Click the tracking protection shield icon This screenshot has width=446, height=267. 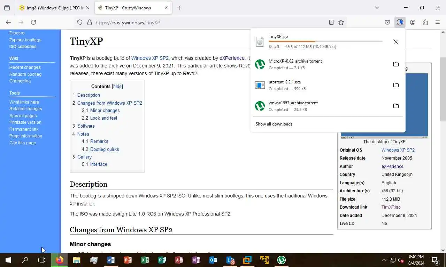80,22
